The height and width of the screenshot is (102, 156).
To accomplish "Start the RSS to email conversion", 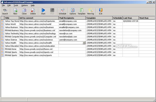I will click(43, 11).
